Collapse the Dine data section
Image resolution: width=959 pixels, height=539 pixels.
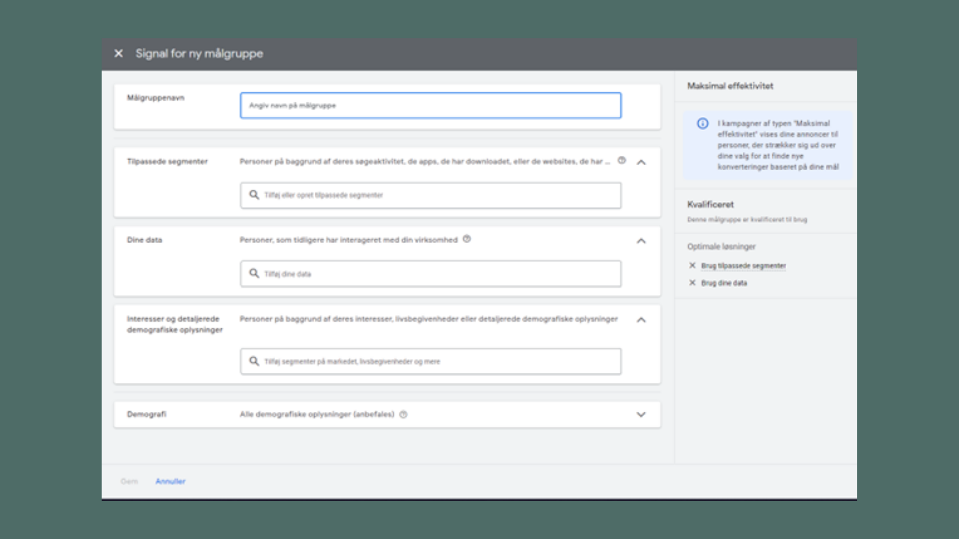641,241
